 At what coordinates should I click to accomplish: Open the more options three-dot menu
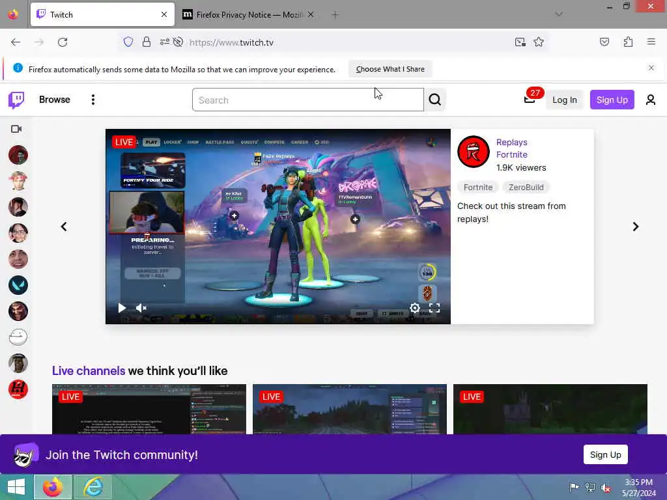(92, 100)
